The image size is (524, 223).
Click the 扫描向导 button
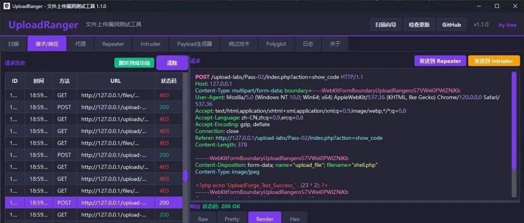coord(385,25)
